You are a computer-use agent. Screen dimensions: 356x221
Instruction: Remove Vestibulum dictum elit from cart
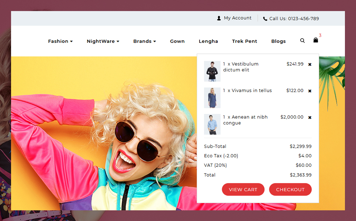[x=310, y=64]
